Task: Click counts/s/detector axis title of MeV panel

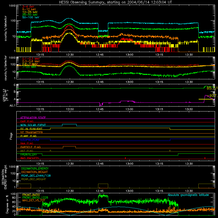Action: click(5, 68)
